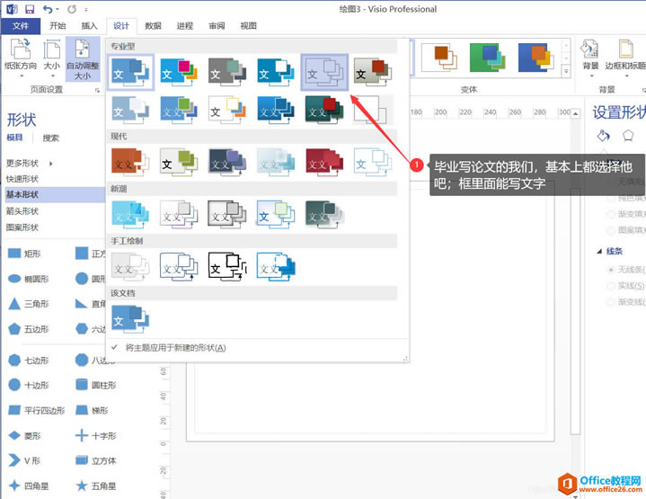646x499 pixels.
Task: Click the Redo icon in title bar
Action: tap(72, 9)
